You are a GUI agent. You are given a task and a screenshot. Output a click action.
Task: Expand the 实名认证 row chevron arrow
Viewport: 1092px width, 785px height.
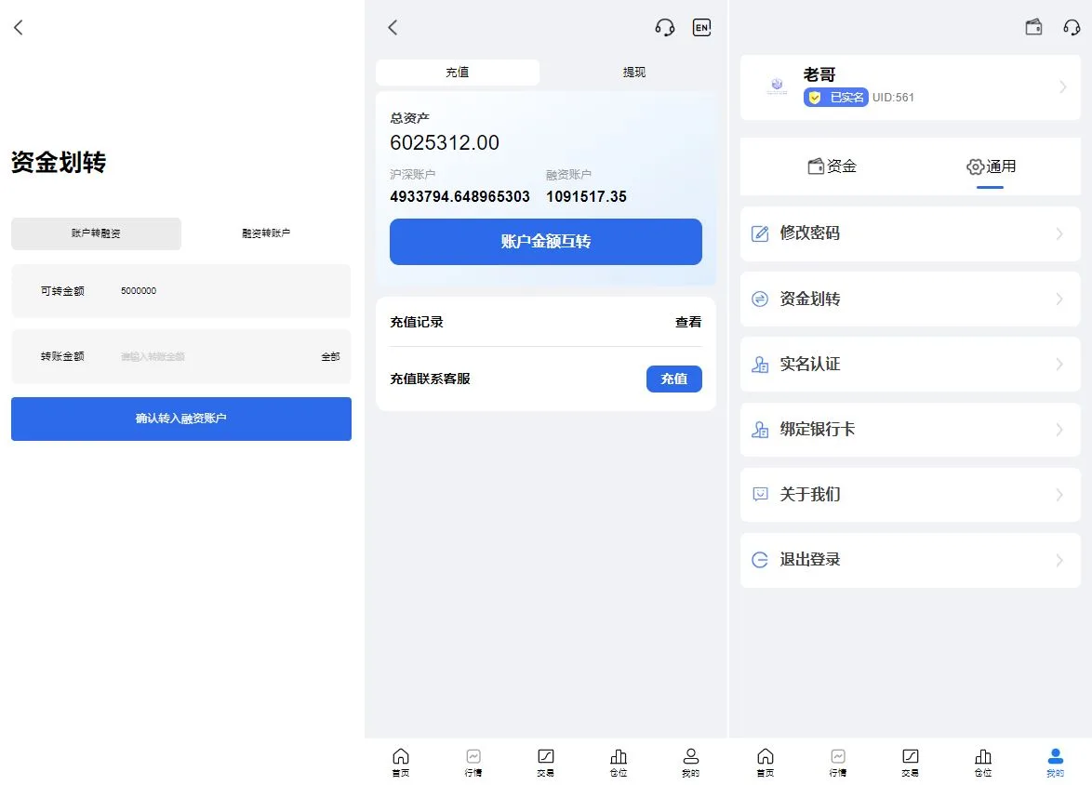[x=1059, y=365]
